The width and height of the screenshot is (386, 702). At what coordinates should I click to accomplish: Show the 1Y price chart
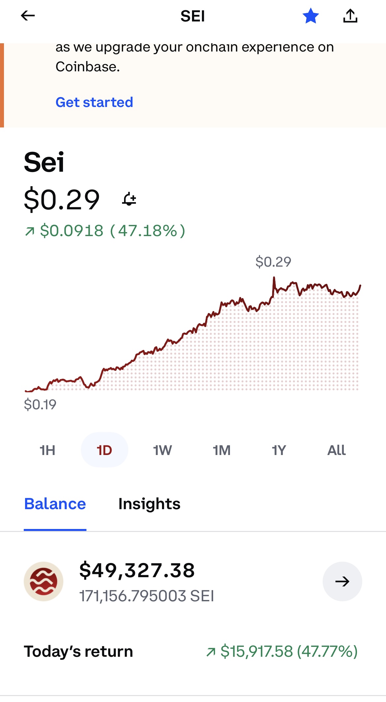279,450
